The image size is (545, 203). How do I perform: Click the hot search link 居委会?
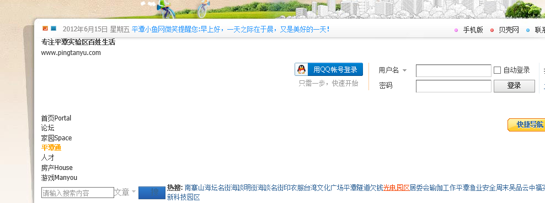pyautogui.click(x=420, y=188)
